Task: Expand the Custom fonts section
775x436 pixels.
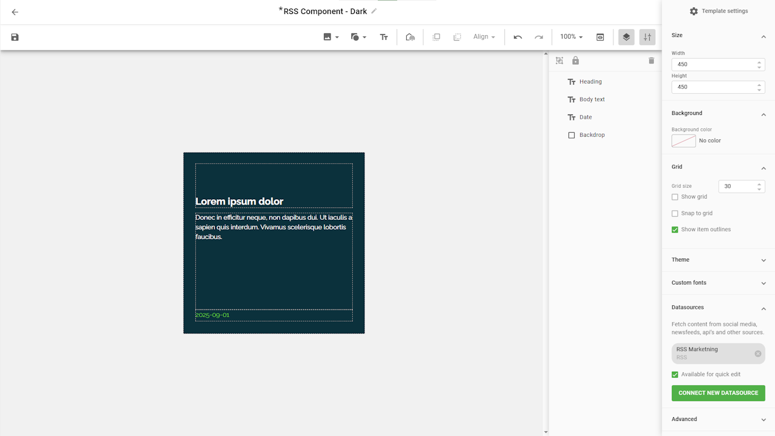Action: [717, 283]
